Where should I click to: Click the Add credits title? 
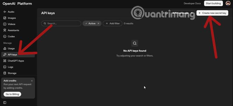click(10, 81)
